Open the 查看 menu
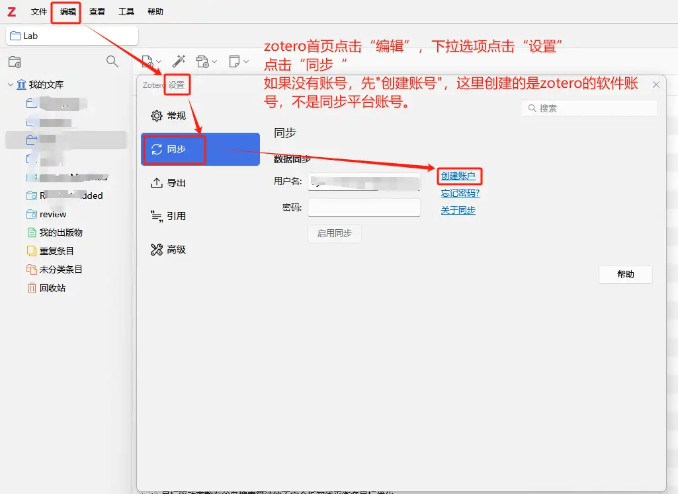Viewport: 678px width, 494px height. click(97, 12)
